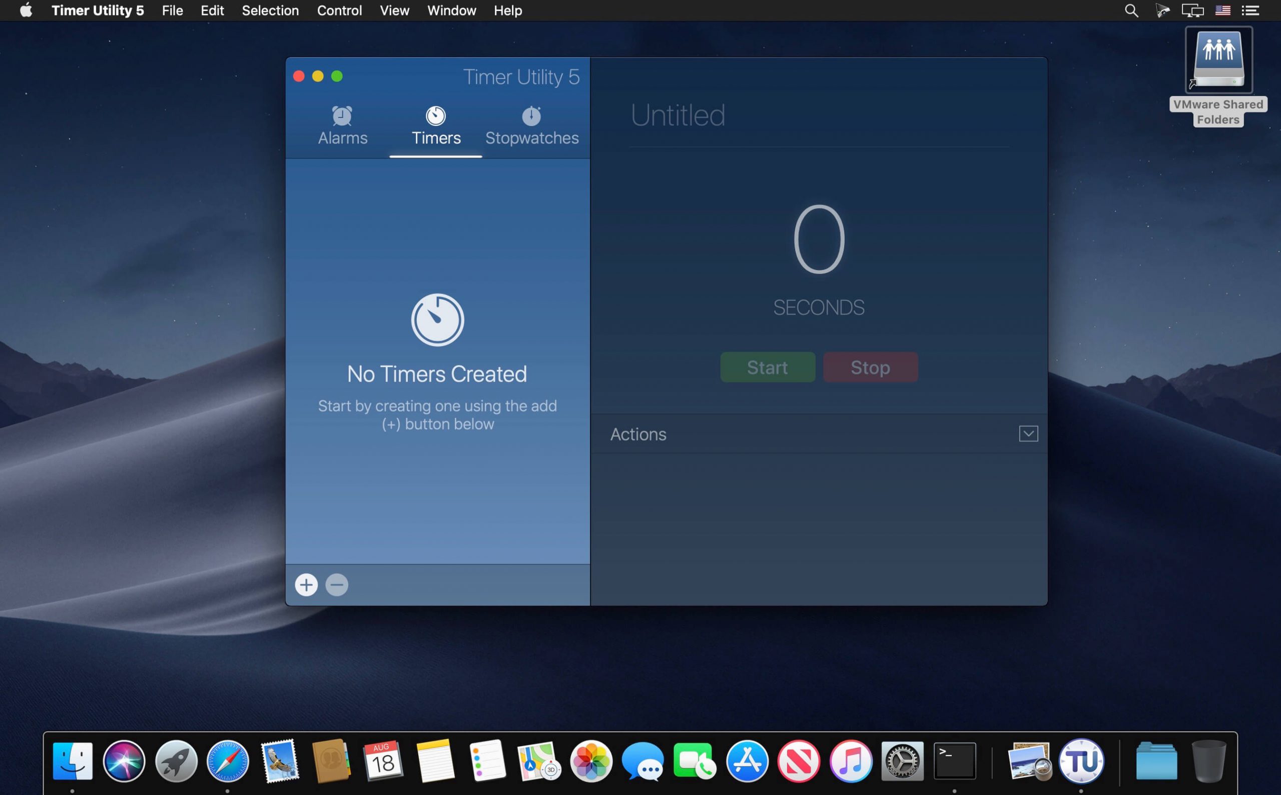Open the list menu at menu bar right
The width and height of the screenshot is (1281, 795).
(x=1251, y=10)
